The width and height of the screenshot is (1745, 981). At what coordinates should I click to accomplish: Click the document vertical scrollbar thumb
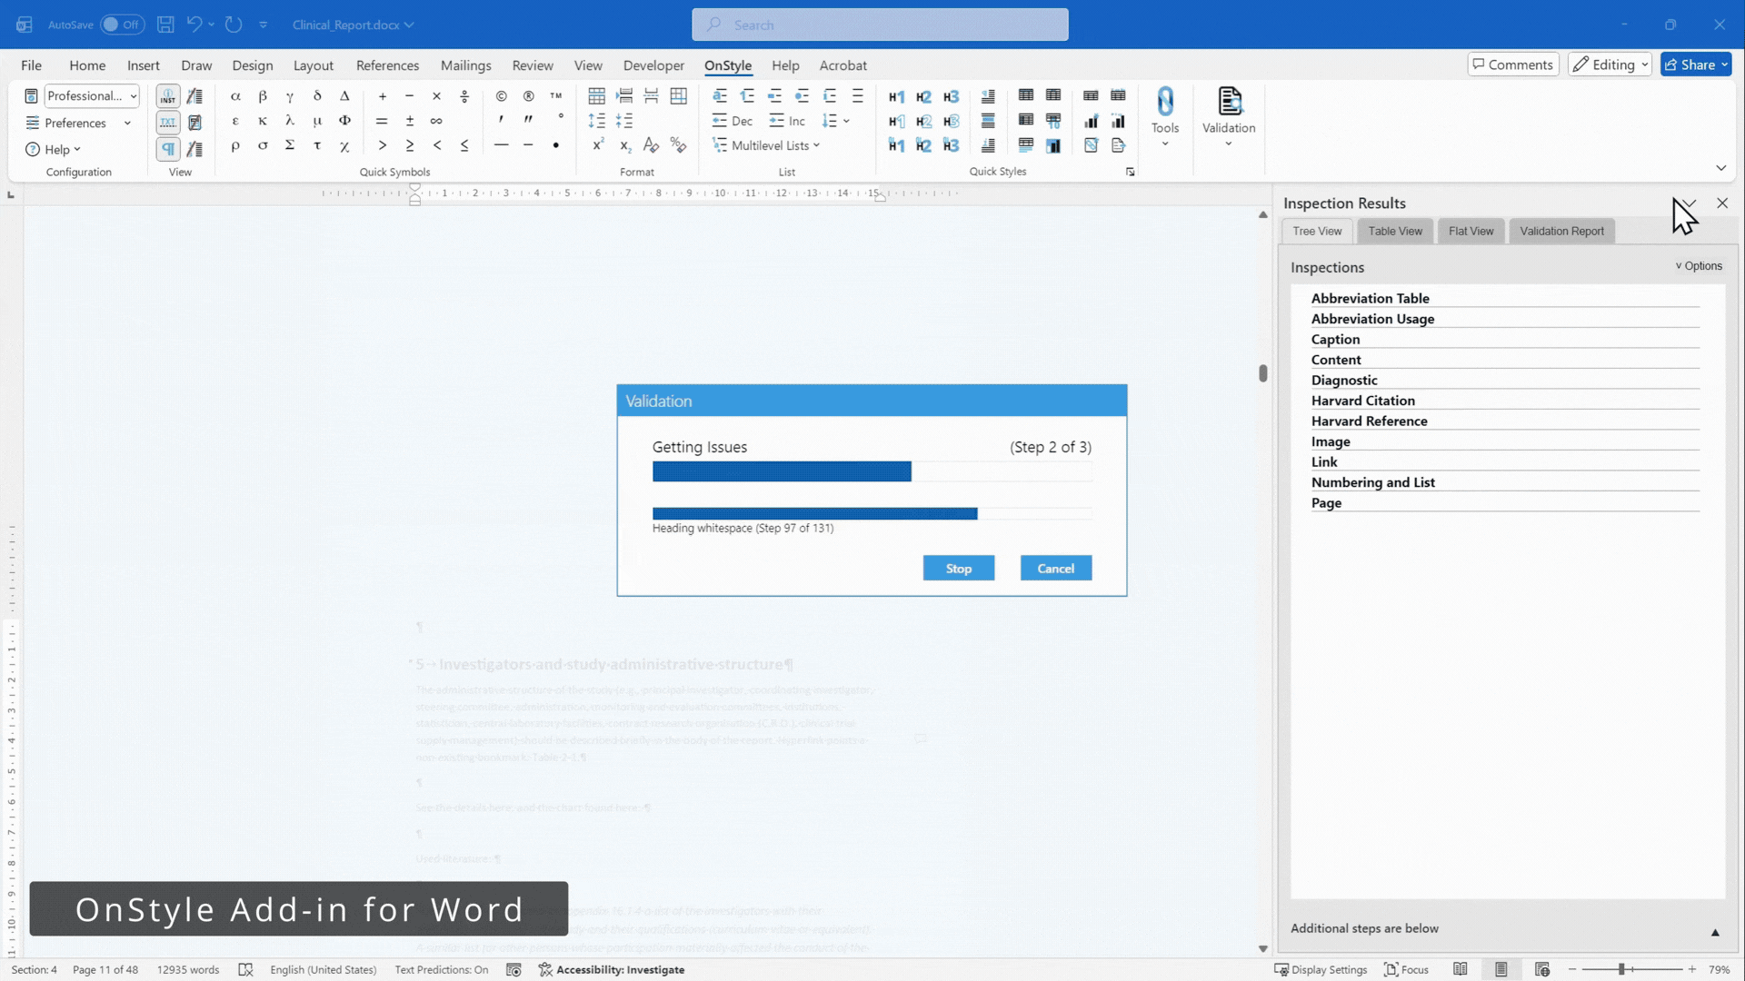click(1262, 373)
